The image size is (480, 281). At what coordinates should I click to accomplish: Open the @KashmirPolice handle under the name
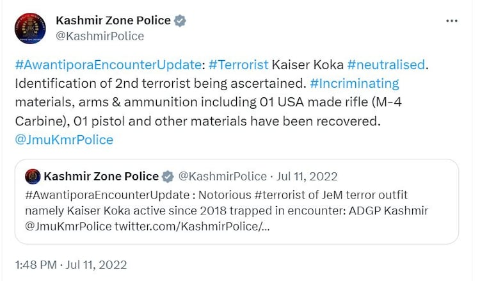tap(100, 36)
